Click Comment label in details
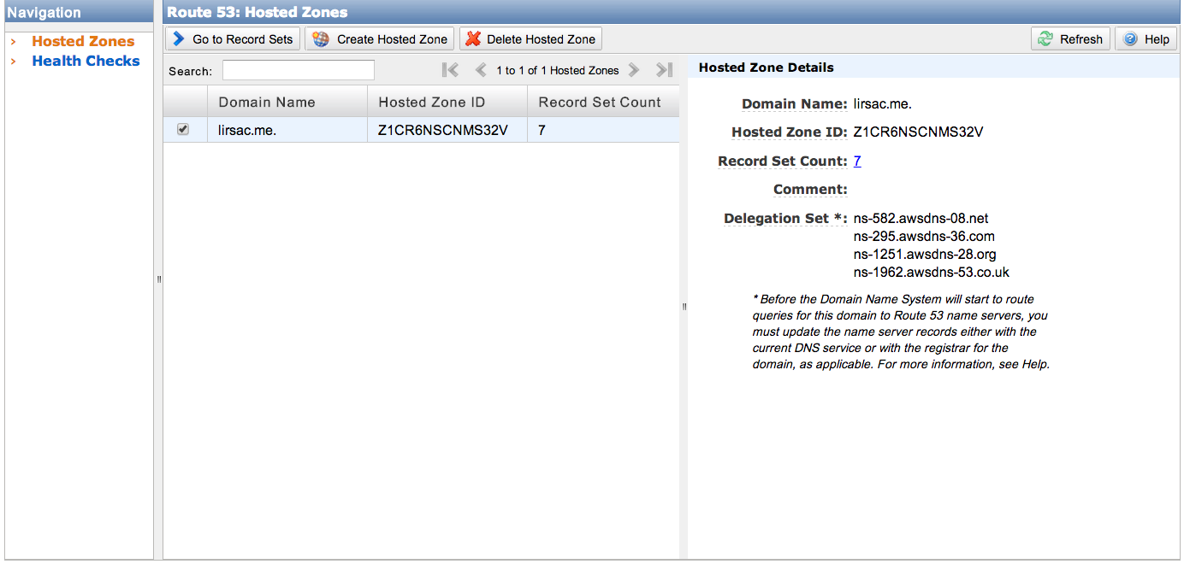The height and width of the screenshot is (564, 1184). [x=810, y=190]
